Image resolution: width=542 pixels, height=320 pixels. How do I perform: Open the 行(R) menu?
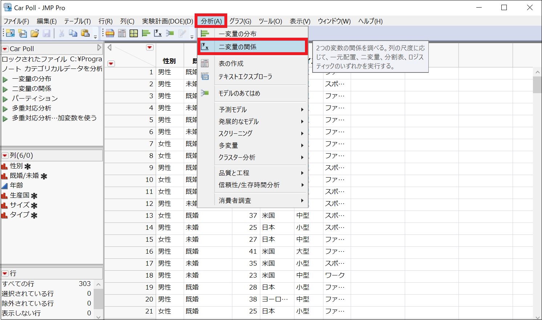106,21
